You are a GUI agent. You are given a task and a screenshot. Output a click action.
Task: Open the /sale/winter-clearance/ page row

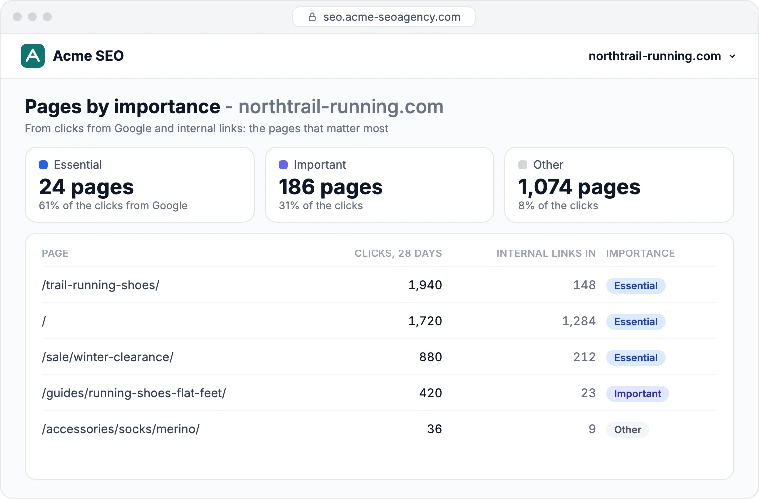(x=379, y=357)
